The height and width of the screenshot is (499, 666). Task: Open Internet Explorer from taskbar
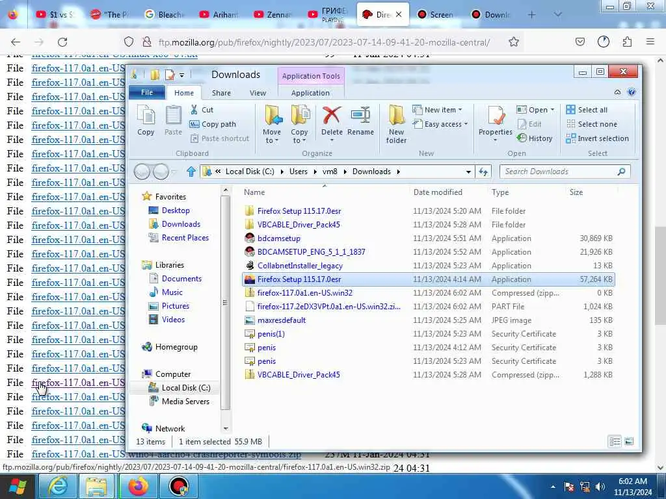tap(57, 486)
